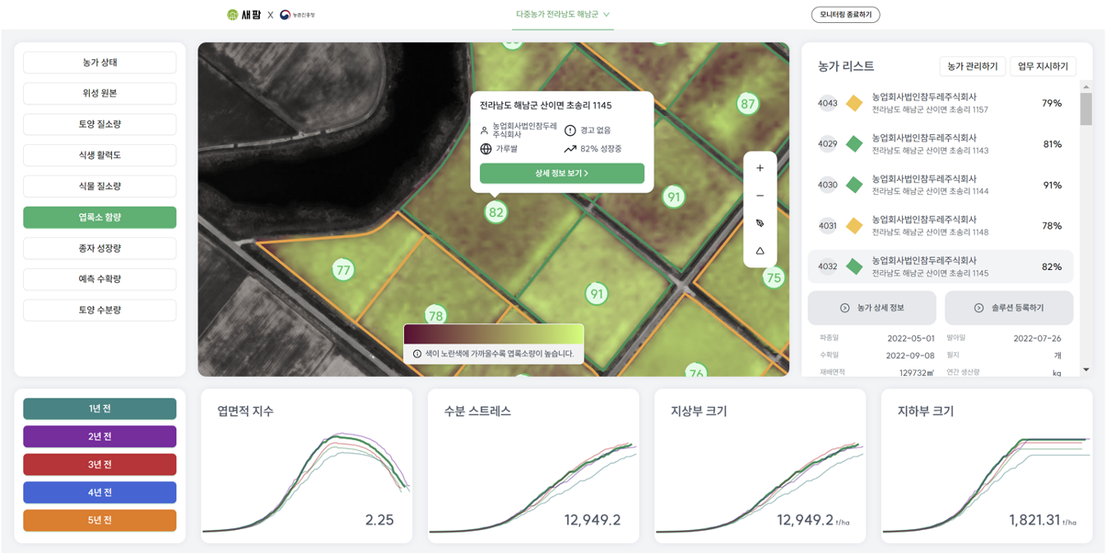The height and width of the screenshot is (553, 1106).
Task: Click the field marker labeled 77
Action: pos(343,269)
